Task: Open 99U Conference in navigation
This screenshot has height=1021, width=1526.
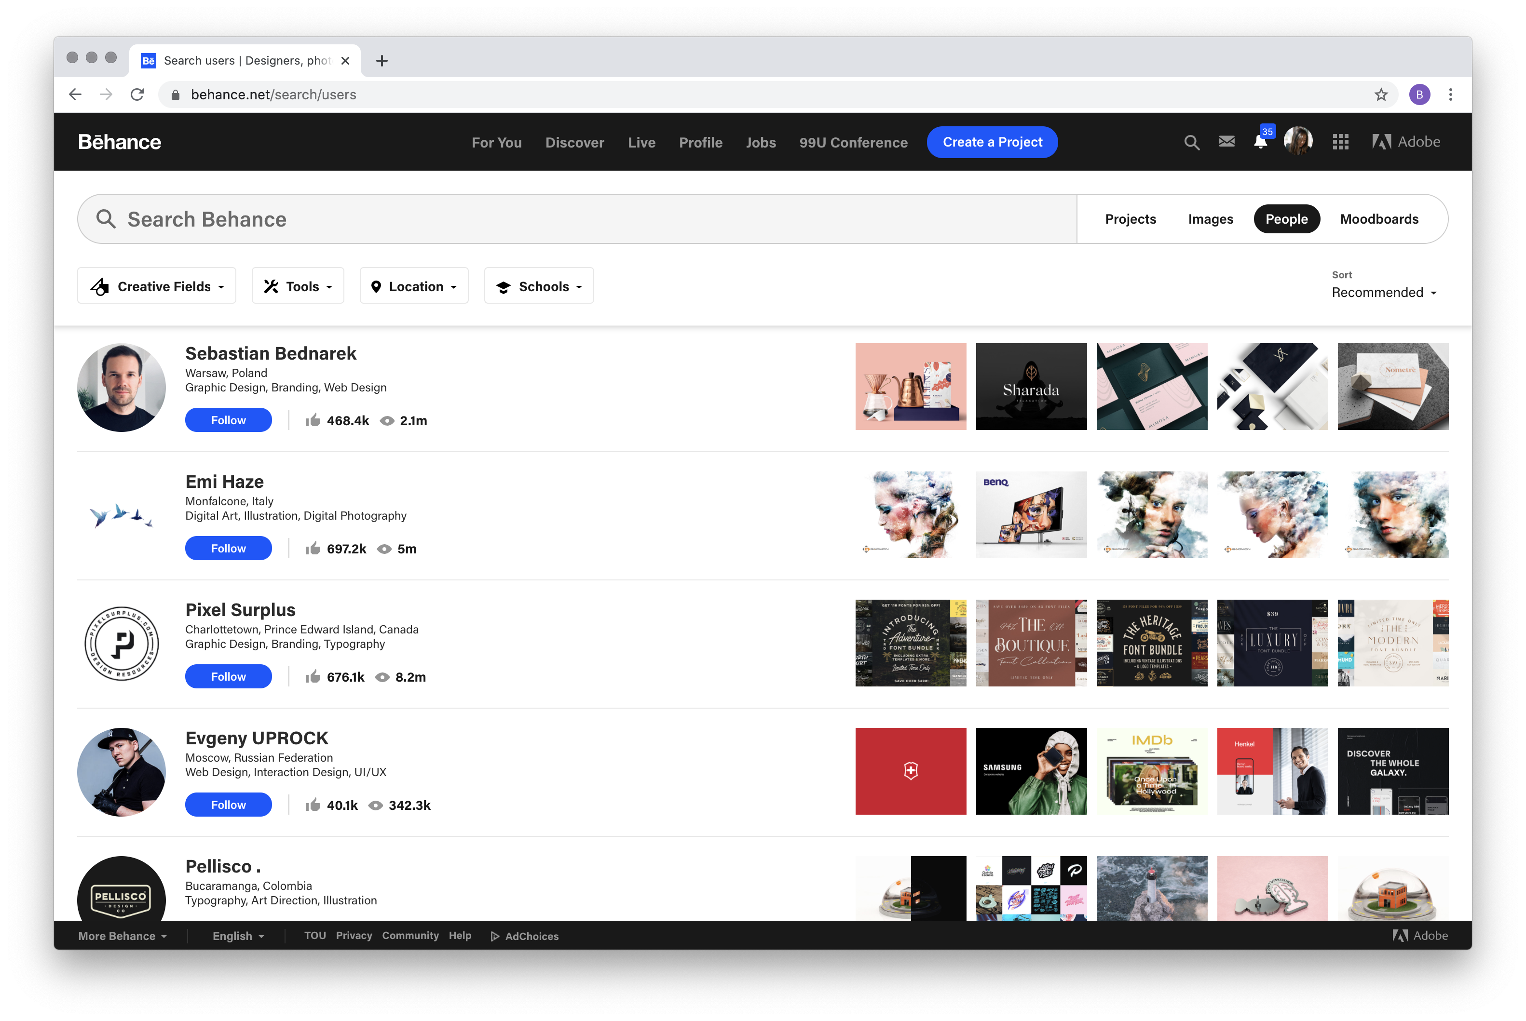Action: (x=853, y=142)
